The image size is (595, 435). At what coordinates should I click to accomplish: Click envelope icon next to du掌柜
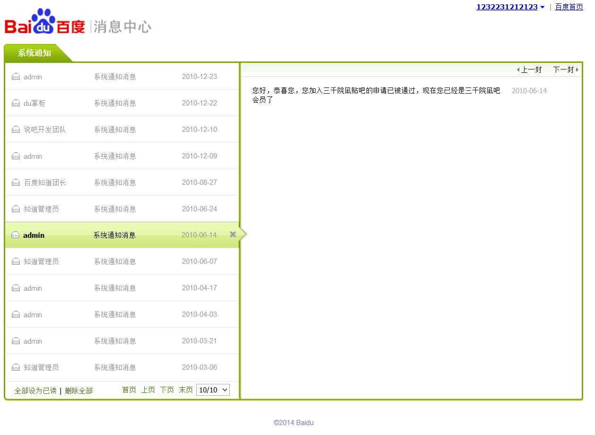coord(16,103)
